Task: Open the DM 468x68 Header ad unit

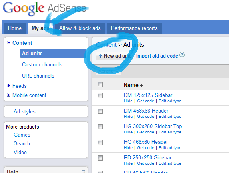Action: [x=146, y=111]
